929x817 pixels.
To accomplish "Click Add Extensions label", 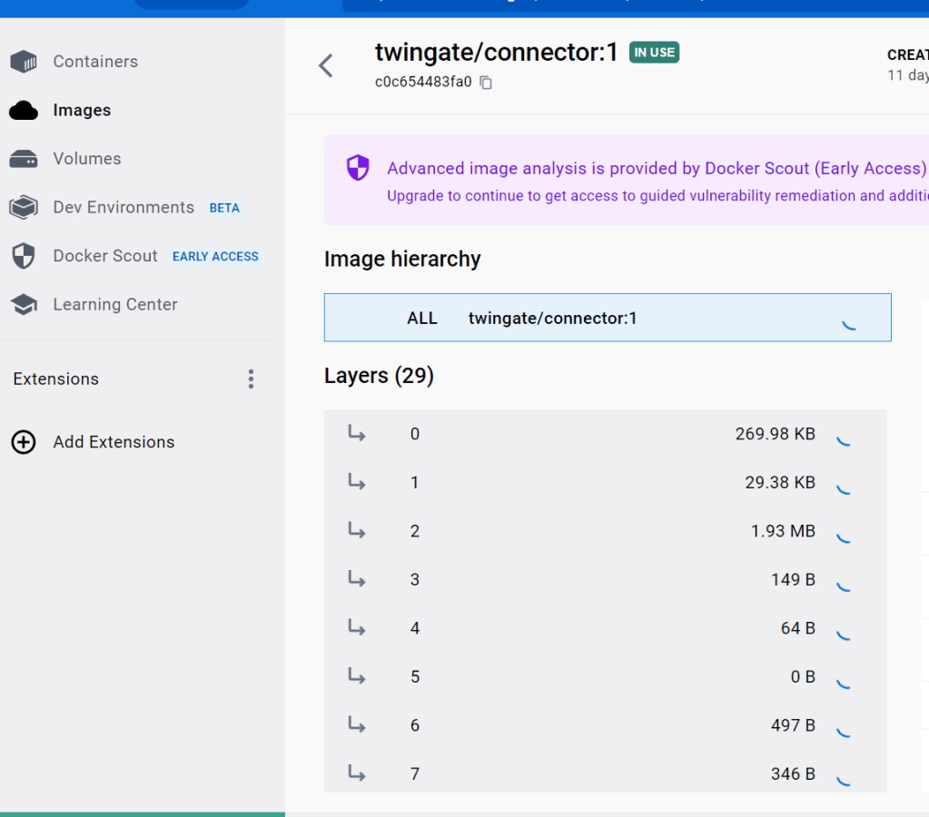I will tap(114, 442).
